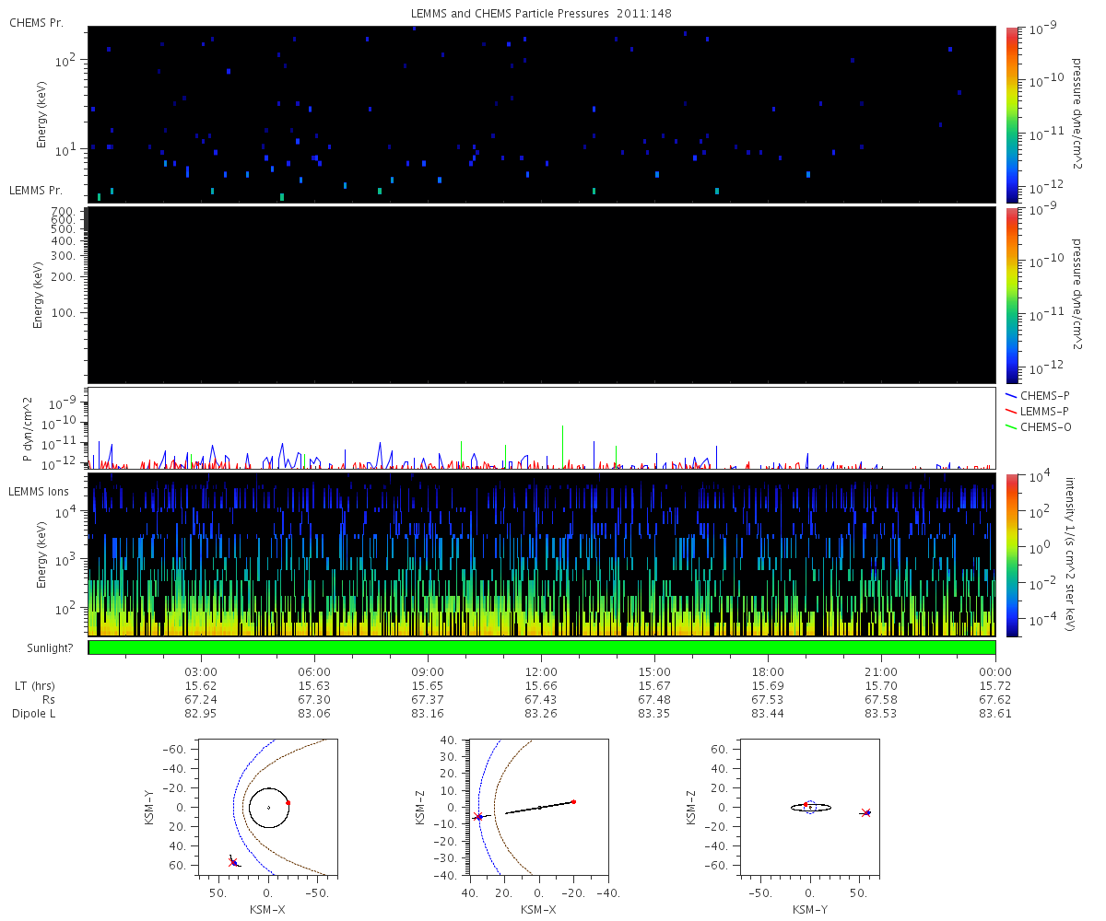Click the Dipole L row label
This screenshot has height=921, width=1106.
pyautogui.click(x=34, y=714)
